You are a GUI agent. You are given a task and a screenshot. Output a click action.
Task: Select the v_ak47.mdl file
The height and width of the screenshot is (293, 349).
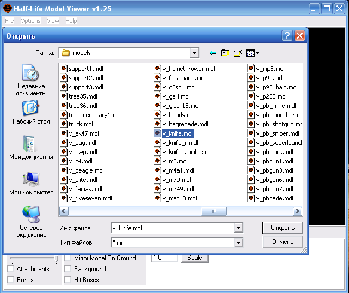point(83,133)
